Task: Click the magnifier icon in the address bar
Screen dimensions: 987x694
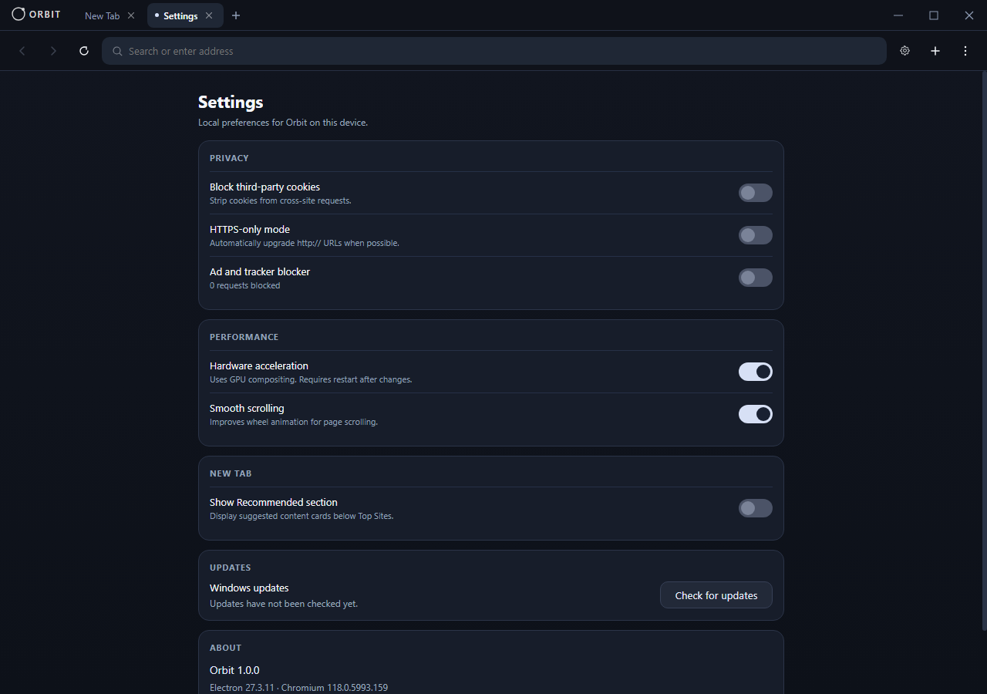Action: click(117, 51)
